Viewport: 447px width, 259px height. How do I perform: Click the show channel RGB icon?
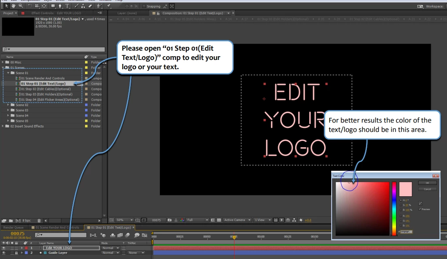[182, 220]
